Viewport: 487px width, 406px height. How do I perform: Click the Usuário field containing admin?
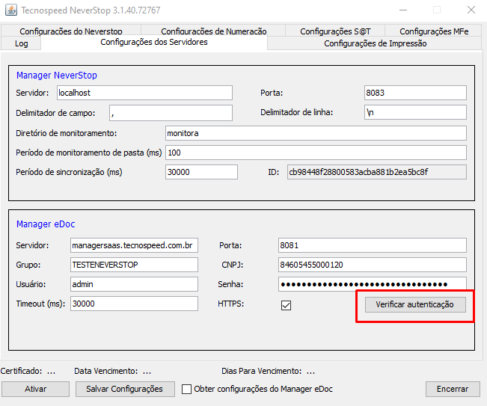134,284
